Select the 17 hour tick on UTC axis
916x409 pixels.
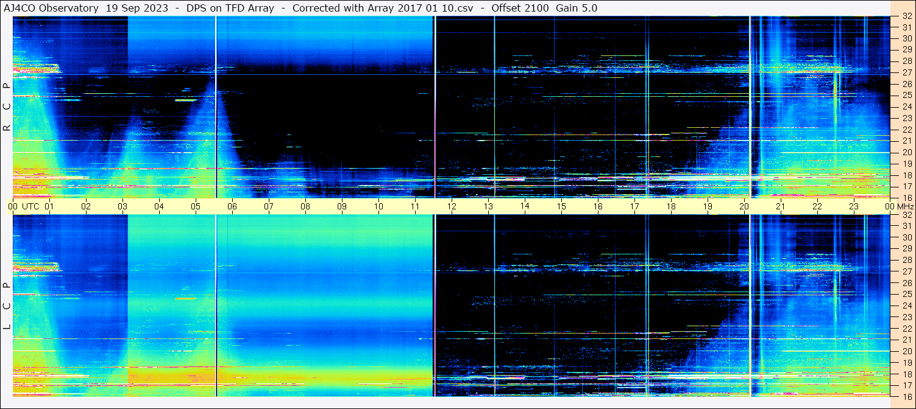[634, 206]
